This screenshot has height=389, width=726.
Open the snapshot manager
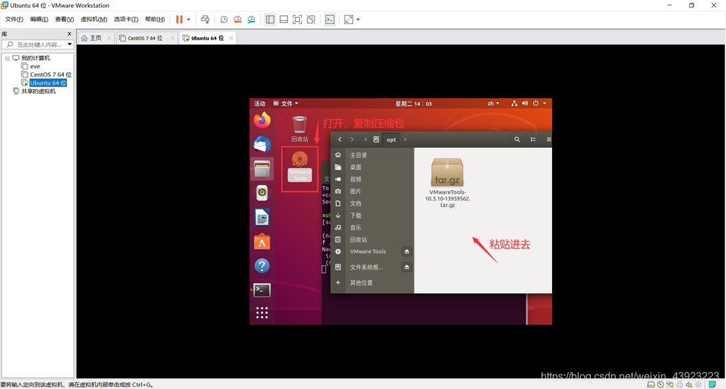click(251, 20)
